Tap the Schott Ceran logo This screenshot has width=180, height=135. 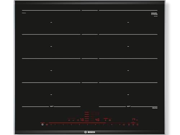coord(154,14)
